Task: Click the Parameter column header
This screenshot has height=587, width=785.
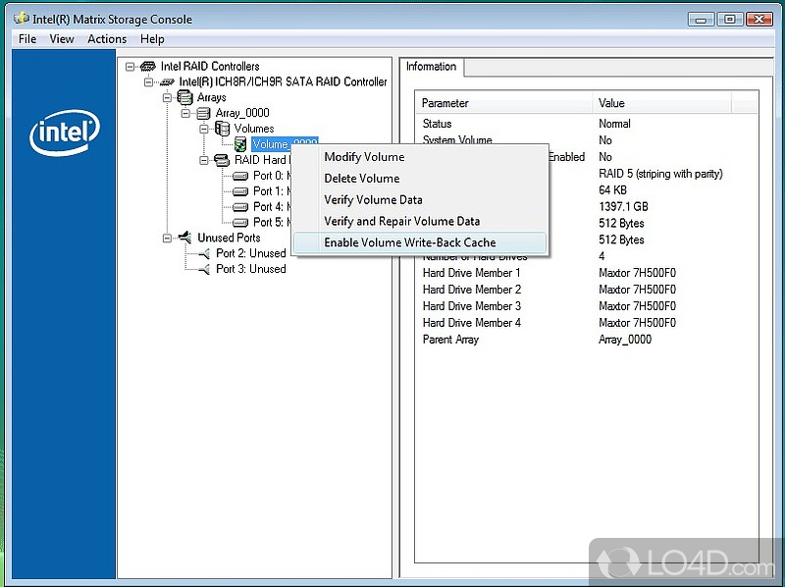Action: pos(445,103)
